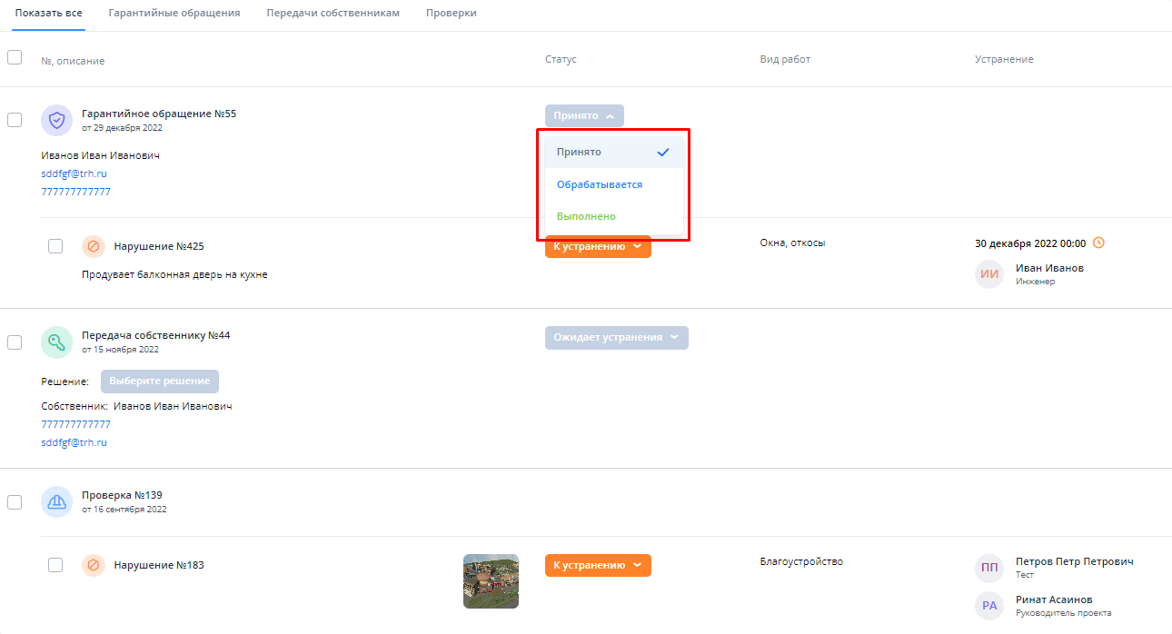Click the key icon for owner transfer №44
This screenshot has width=1172, height=634.
[x=56, y=342]
